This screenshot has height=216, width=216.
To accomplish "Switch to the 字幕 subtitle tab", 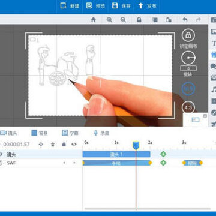I will pos(70,133).
